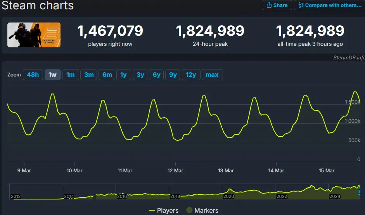The height and width of the screenshot is (215, 365).
Task: Click the 1 000k axis value
Action: coord(353,121)
